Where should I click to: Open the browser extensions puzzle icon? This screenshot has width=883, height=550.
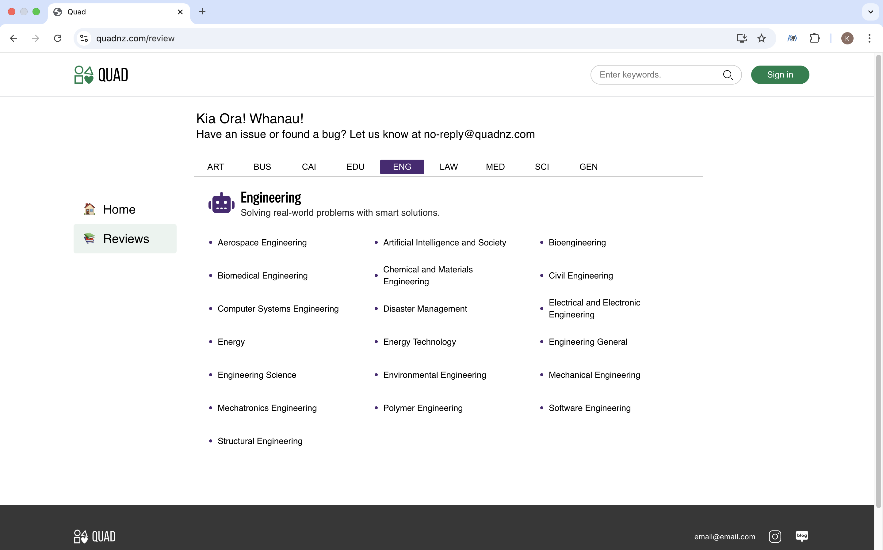tap(815, 38)
